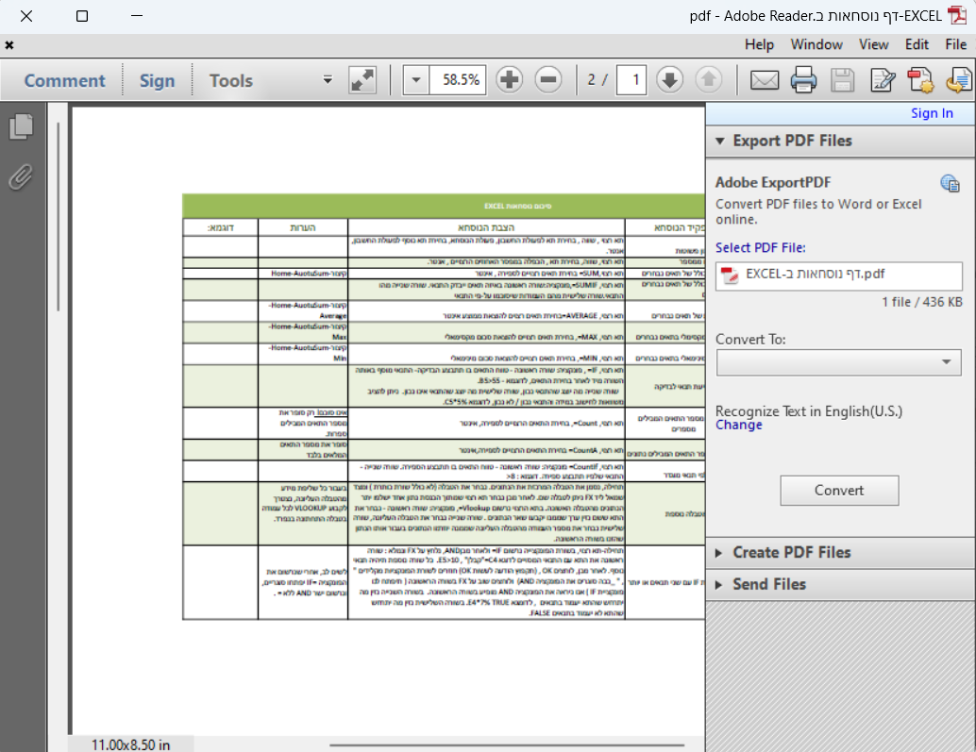Click Change recognition language link
This screenshot has height=752, width=976.
click(x=739, y=425)
